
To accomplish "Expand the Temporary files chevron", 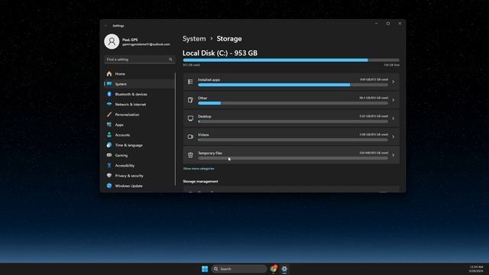I will point(393,155).
